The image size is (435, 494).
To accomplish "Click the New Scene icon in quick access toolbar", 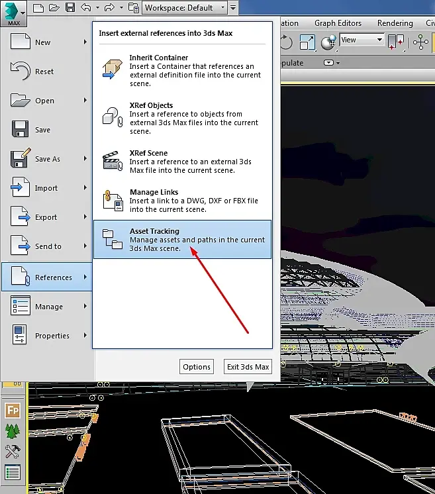I will click(x=38, y=7).
